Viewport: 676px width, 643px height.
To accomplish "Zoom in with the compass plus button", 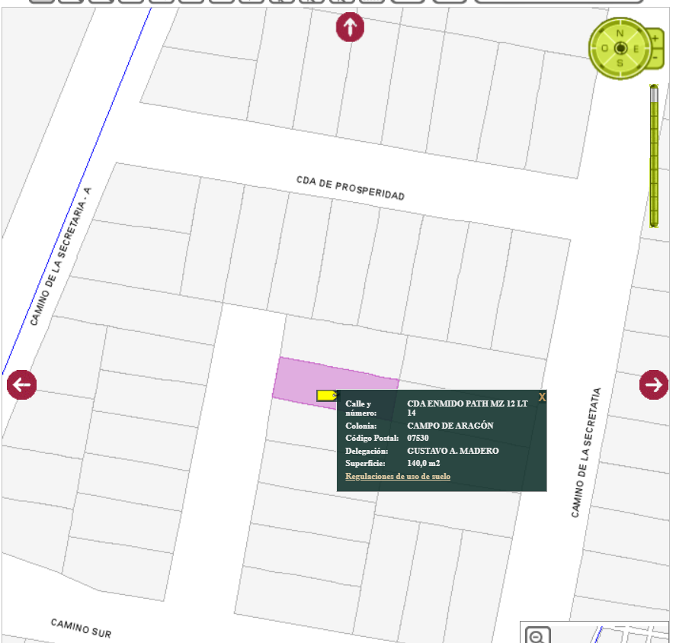I will (x=655, y=38).
